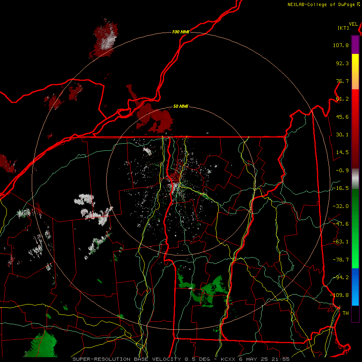Click the 61.2 velocity scale value
The height and width of the screenshot is (362, 362).
(342, 99)
